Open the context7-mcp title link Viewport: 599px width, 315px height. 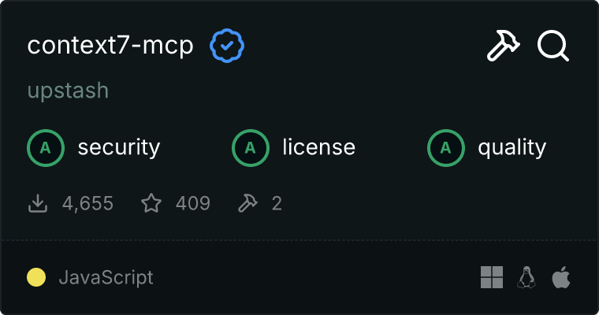(110, 46)
